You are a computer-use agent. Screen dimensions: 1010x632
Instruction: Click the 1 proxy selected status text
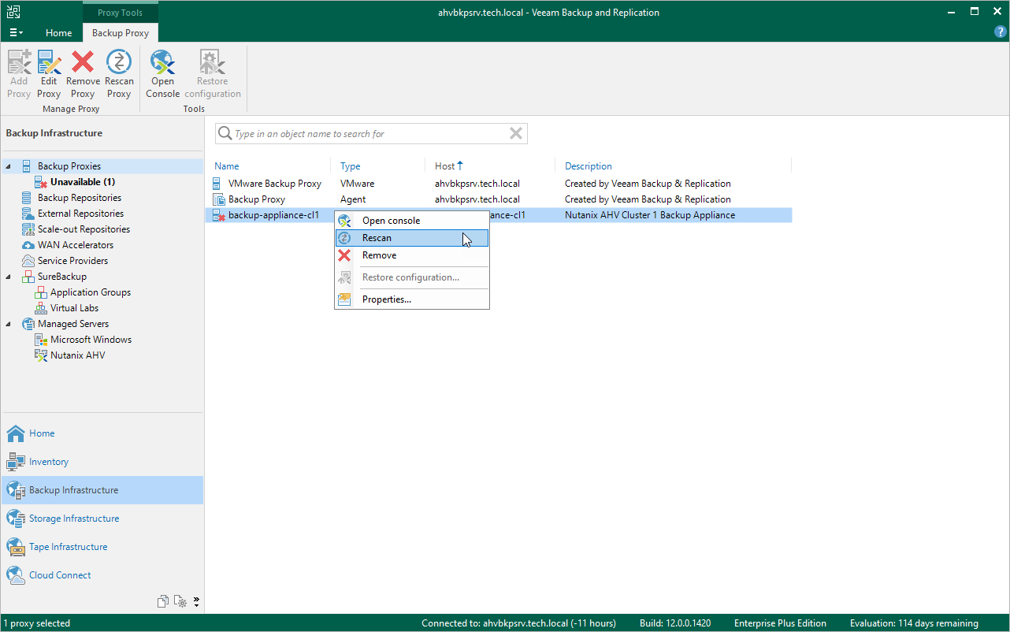point(37,623)
